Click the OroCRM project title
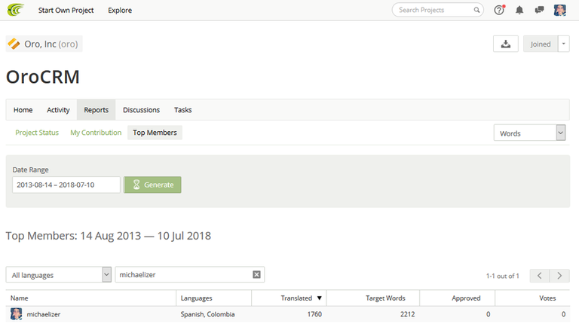Screen dimensions: 579x330 click(43, 77)
